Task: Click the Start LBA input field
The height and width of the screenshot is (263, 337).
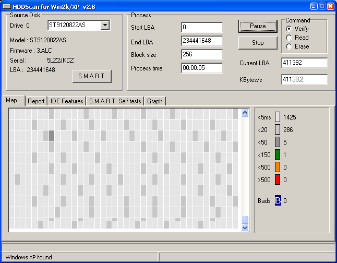Action: click(202, 27)
